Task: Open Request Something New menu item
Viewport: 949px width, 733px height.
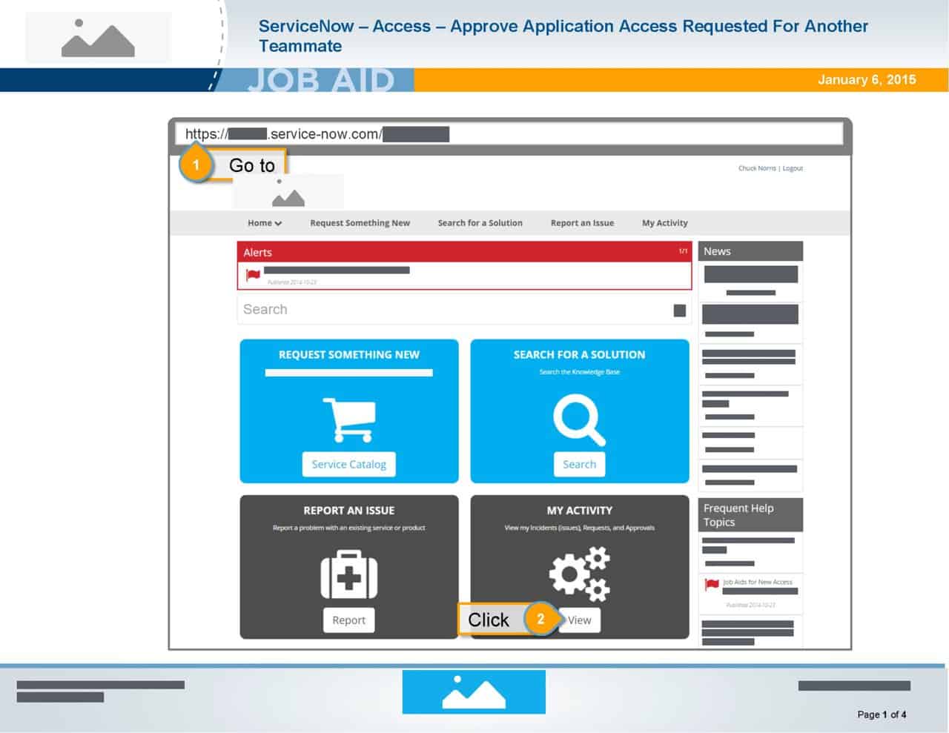Action: click(x=360, y=223)
